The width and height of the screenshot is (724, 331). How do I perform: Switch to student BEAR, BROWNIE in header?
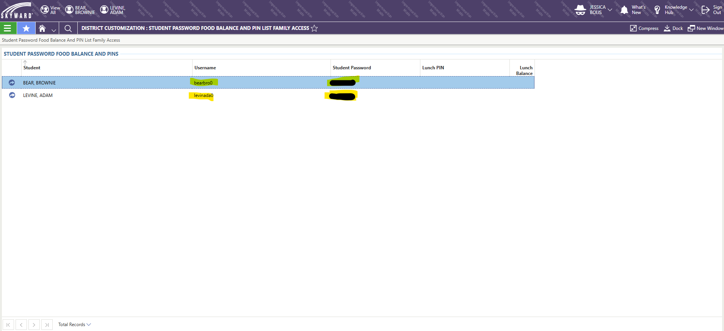(80, 10)
